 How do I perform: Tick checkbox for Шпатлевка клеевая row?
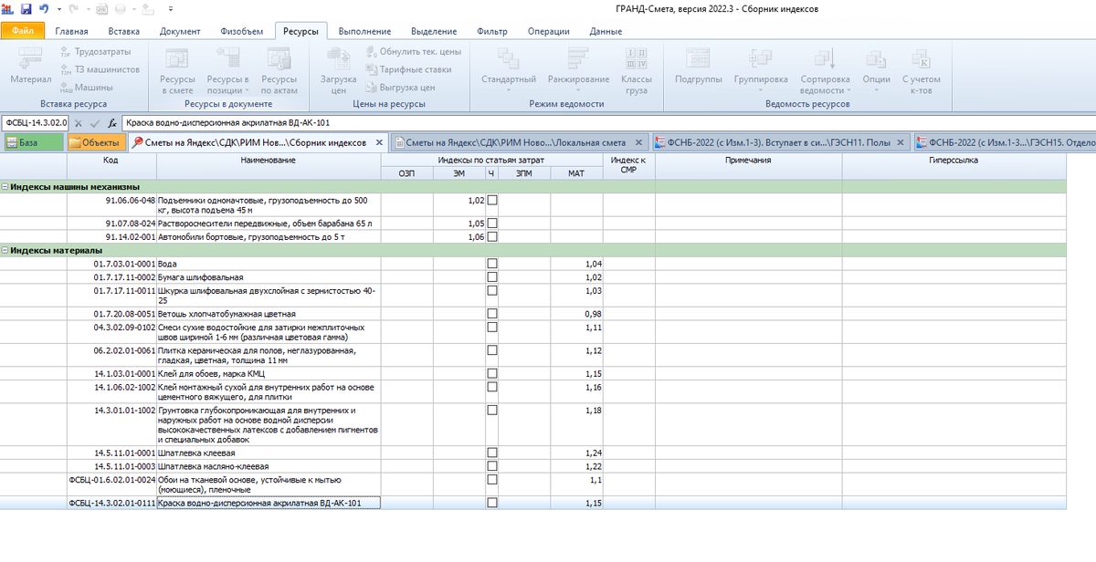tap(492, 453)
